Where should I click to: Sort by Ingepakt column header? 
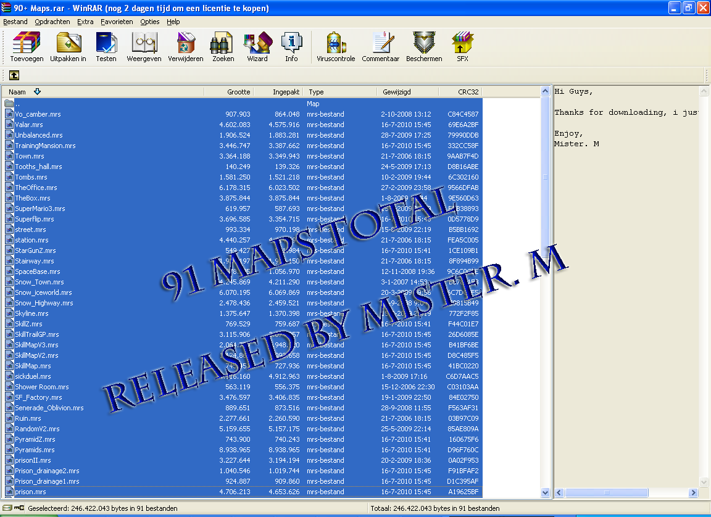point(278,91)
